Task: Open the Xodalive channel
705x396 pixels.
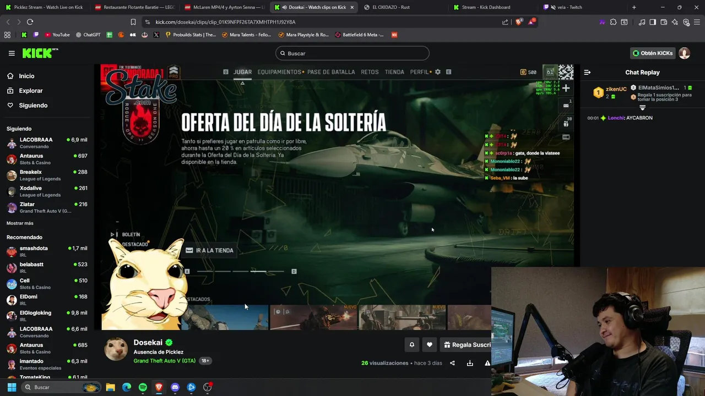Action: [x=47, y=191]
